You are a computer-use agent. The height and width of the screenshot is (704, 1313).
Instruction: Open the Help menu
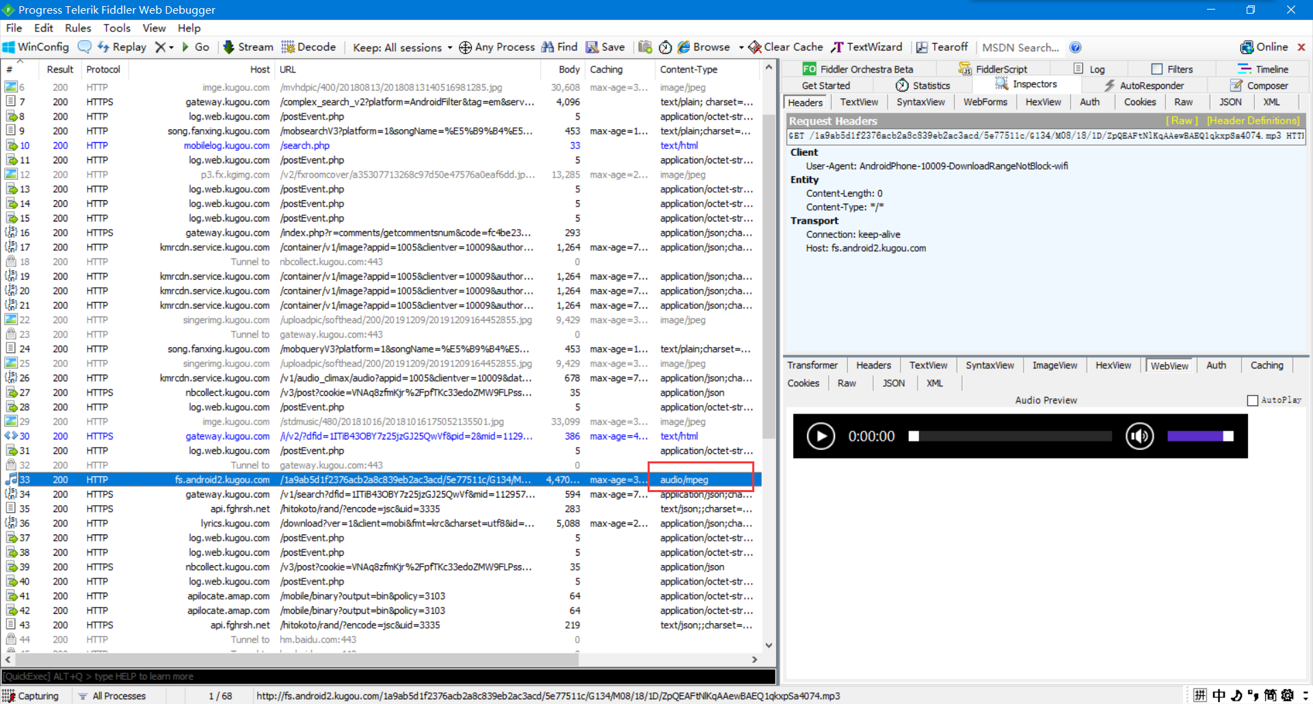189,28
